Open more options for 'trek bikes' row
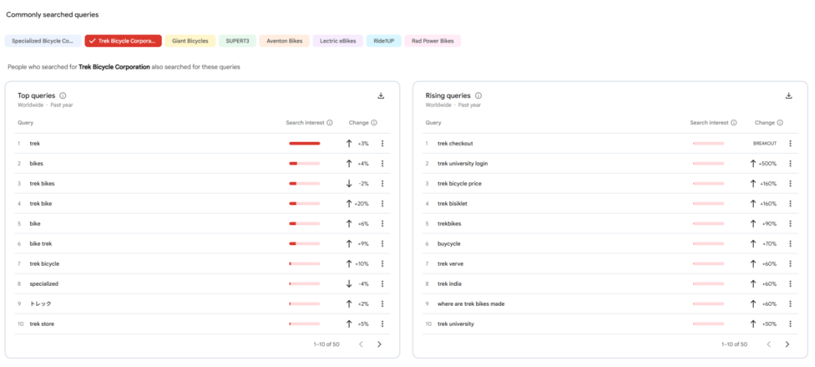The image size is (815, 367). (x=382, y=183)
